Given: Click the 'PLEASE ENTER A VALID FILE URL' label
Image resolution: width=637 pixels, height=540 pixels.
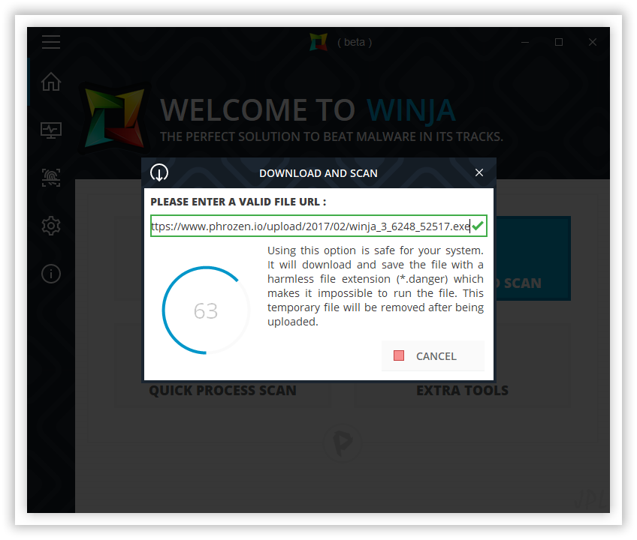Looking at the screenshot, I should tap(238, 202).
